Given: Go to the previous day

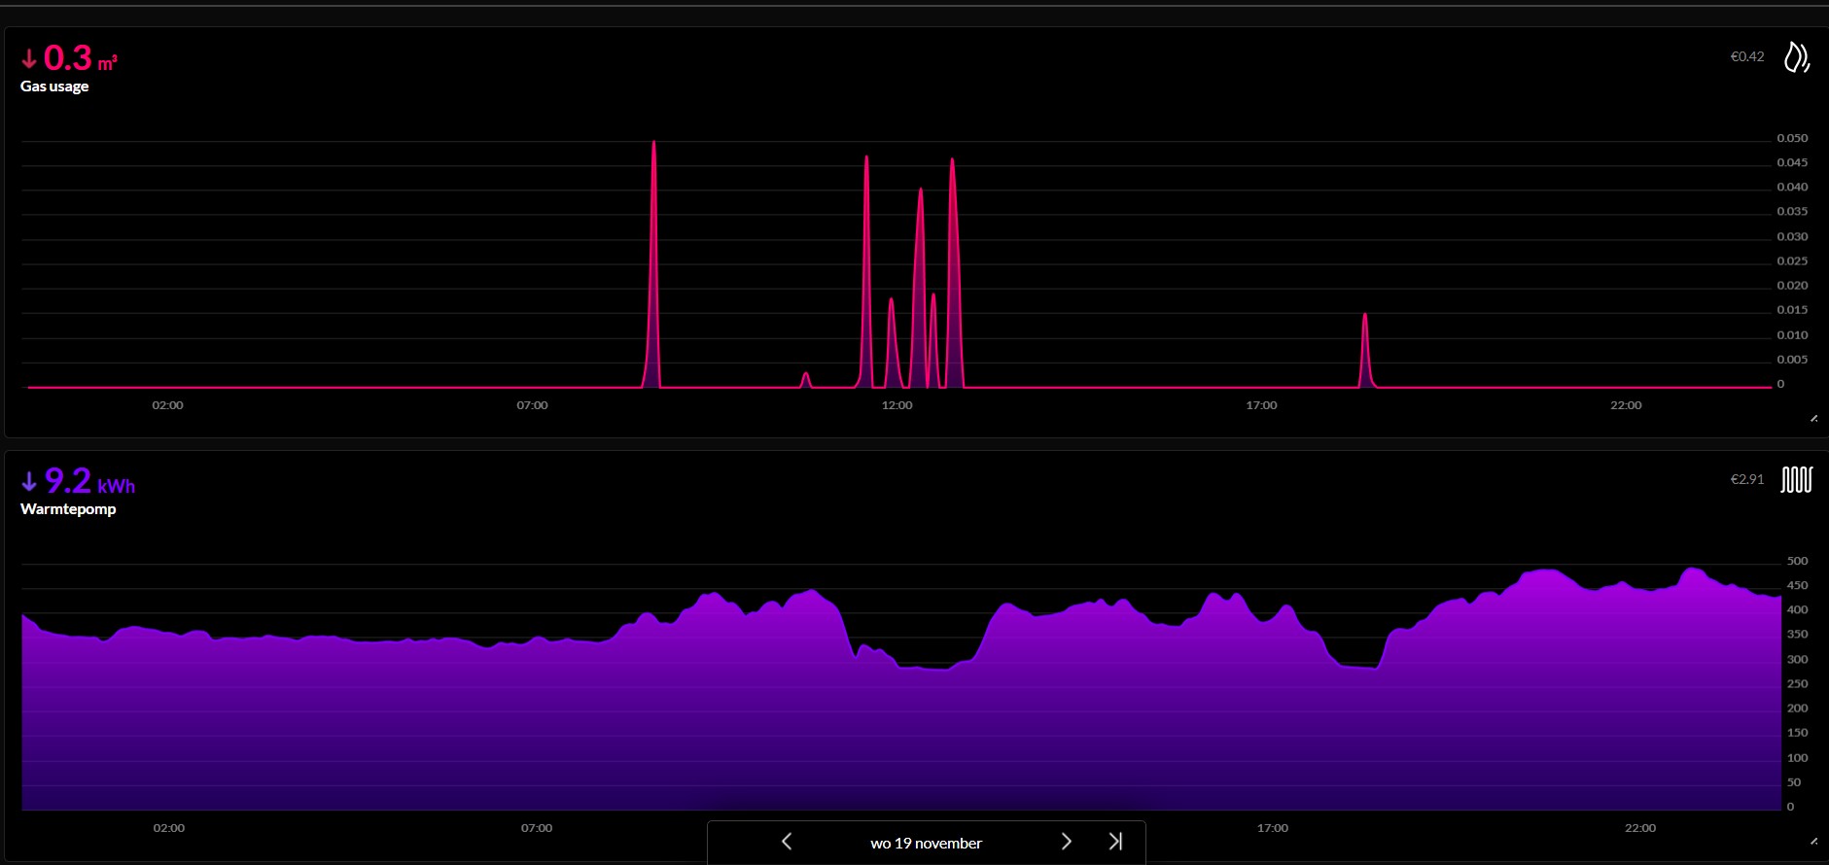Looking at the screenshot, I should (x=787, y=842).
